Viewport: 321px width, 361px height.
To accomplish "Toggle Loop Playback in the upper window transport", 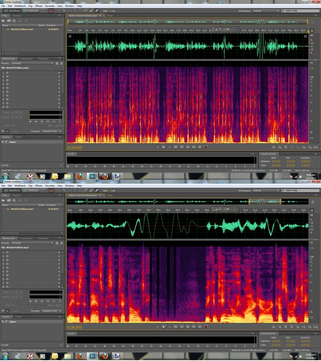I will click(176, 147).
